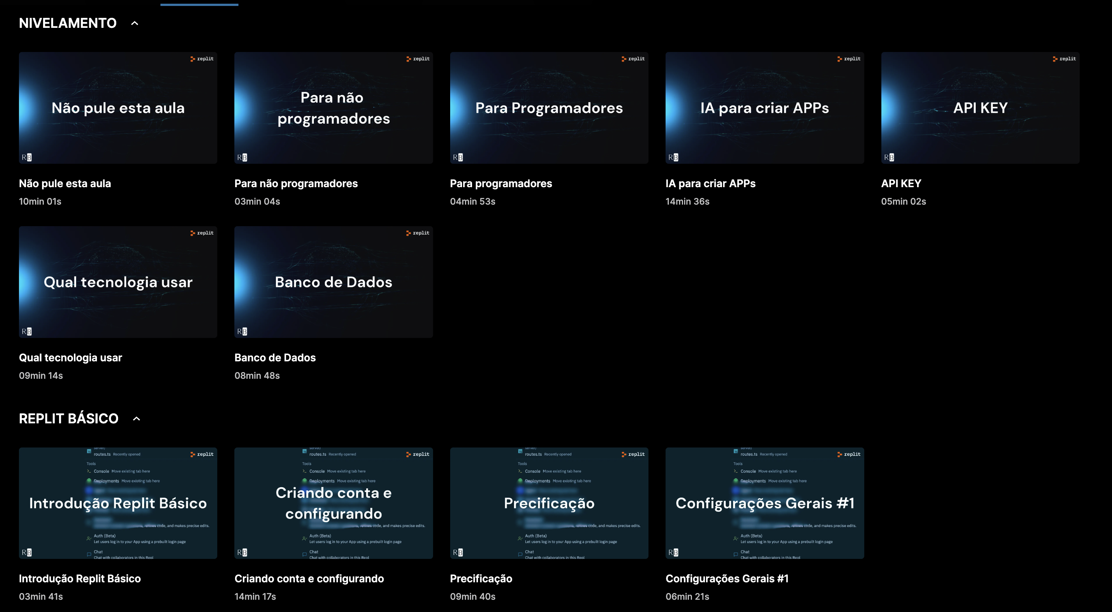
Task: Click the 'Qual tecnologia usar' lesson title
Action: 70,358
